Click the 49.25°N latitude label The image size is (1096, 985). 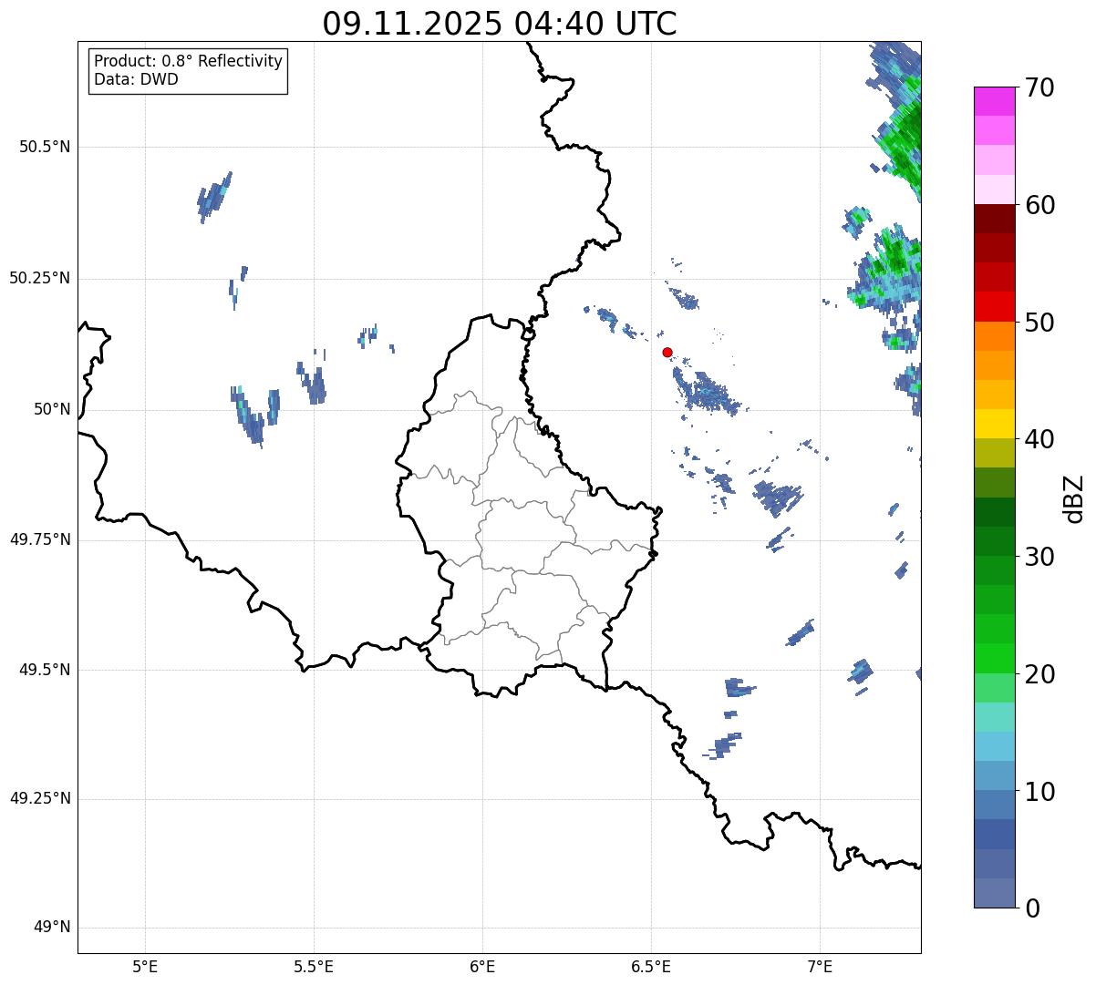(39, 798)
